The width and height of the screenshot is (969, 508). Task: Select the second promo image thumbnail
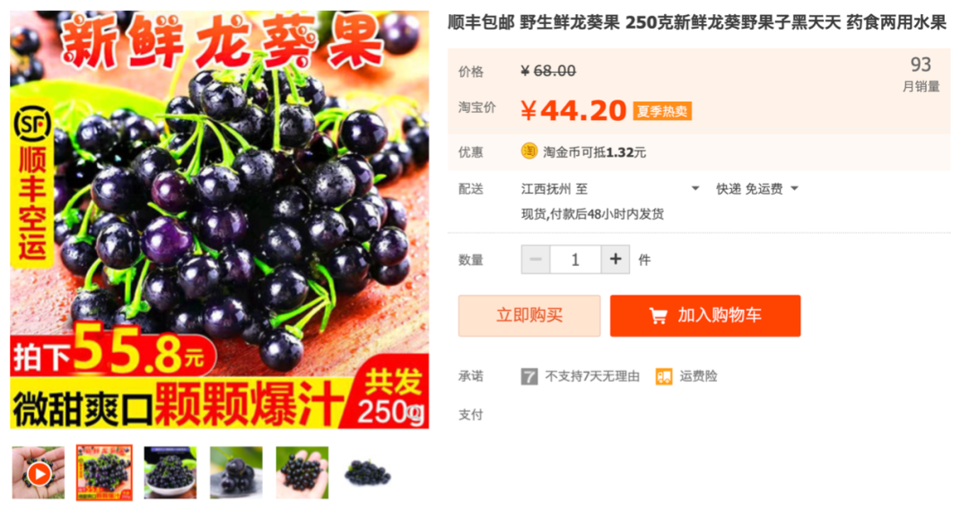(x=104, y=473)
